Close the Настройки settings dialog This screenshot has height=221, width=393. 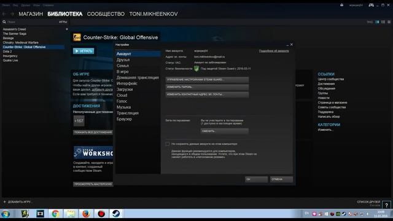(292, 45)
